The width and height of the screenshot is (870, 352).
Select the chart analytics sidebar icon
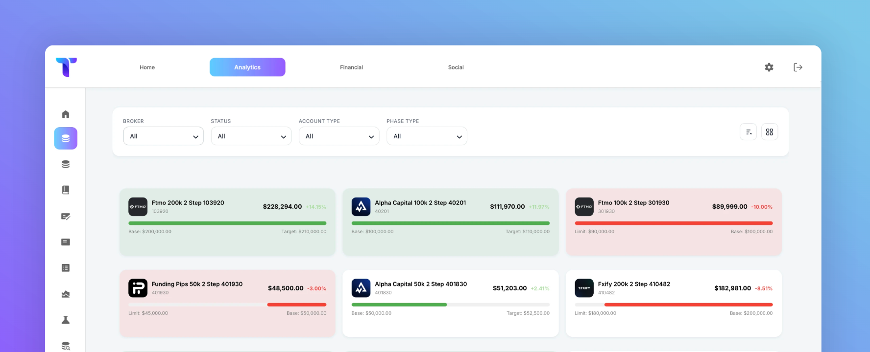coord(66,294)
